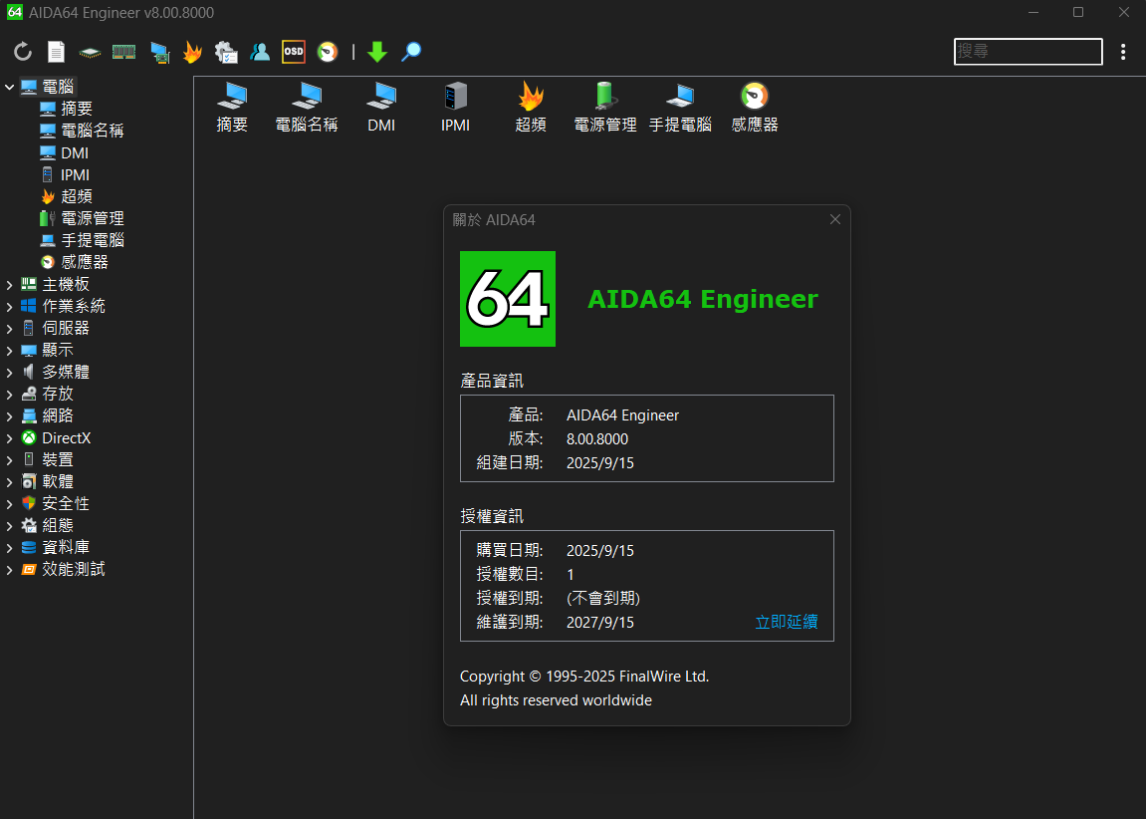Select 超頻 in the sidebar tree

(x=77, y=196)
